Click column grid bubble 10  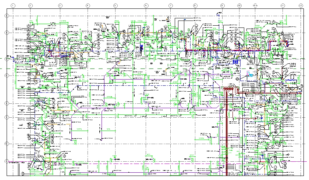pyautogui.click(x=239, y=5)
